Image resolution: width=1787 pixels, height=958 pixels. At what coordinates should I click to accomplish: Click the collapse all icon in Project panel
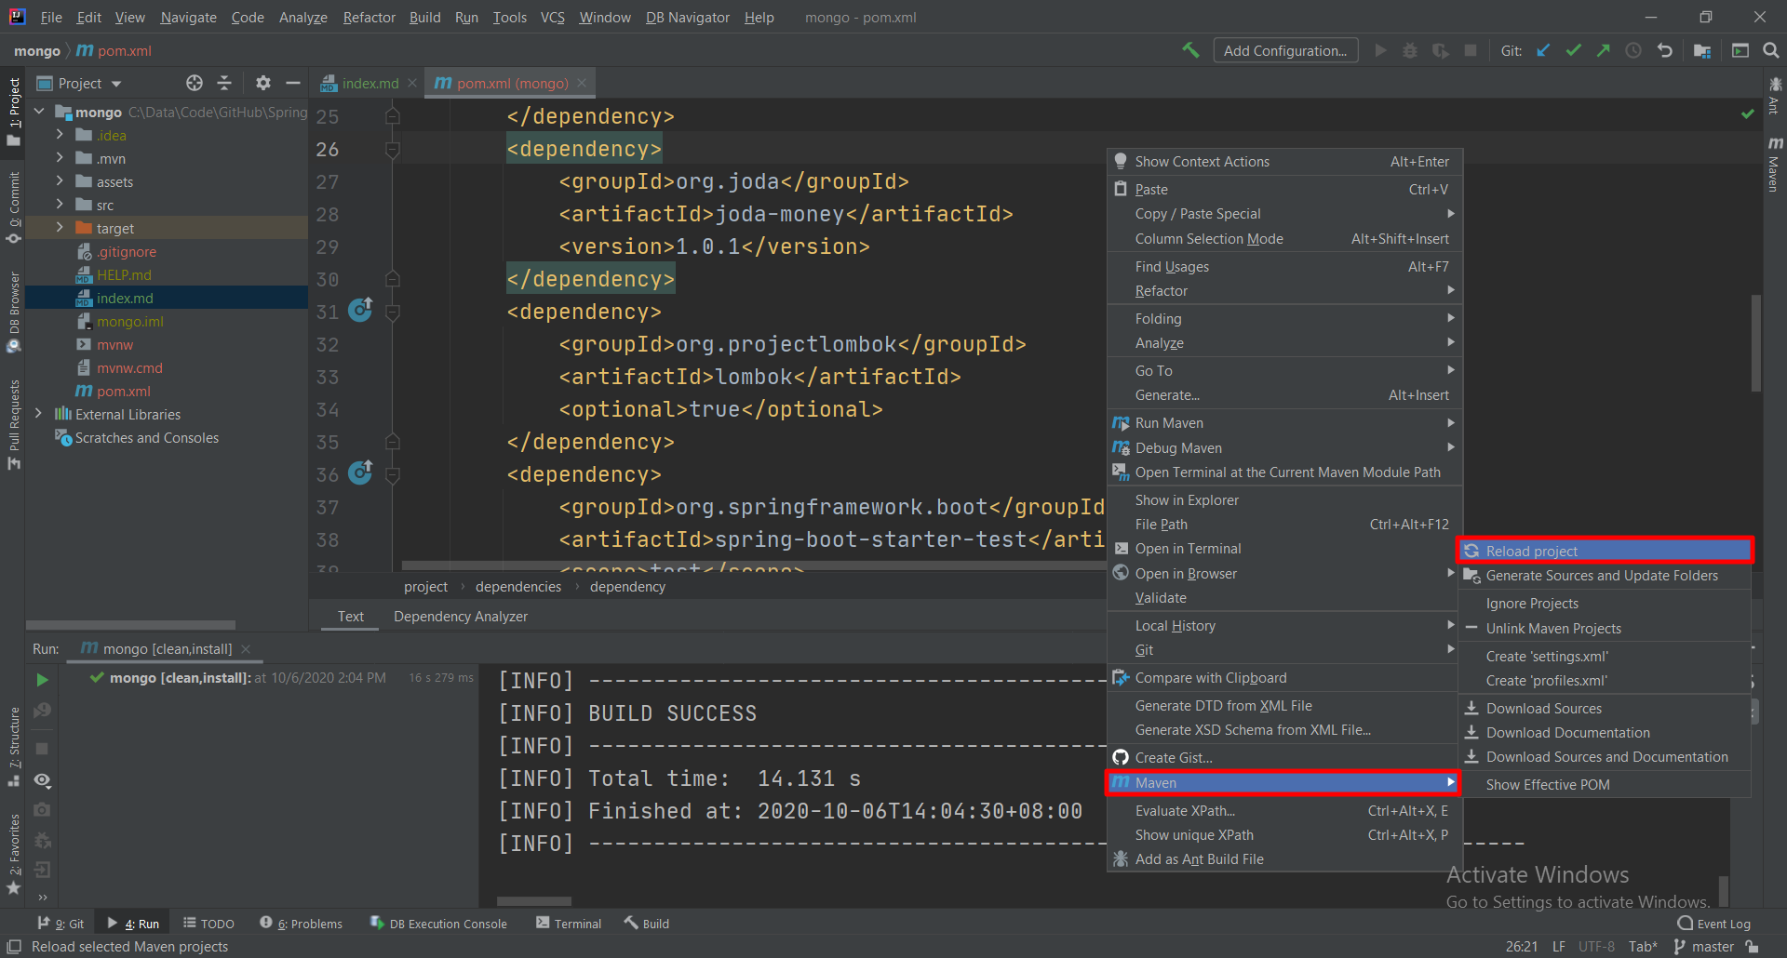(x=224, y=83)
